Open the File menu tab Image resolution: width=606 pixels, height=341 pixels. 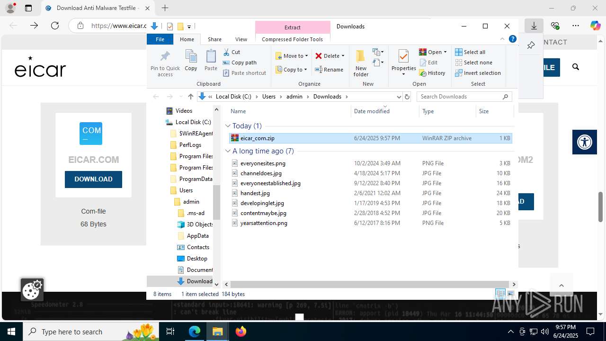tap(160, 39)
